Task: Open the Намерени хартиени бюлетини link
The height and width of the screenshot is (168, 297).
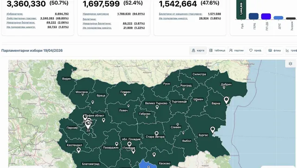Action: pyautogui.click(x=96, y=17)
